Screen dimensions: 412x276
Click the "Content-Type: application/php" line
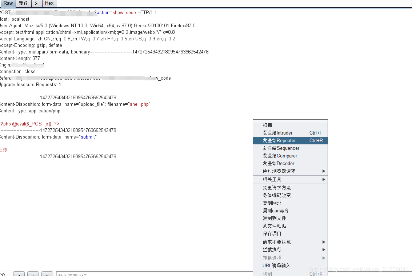click(30, 111)
